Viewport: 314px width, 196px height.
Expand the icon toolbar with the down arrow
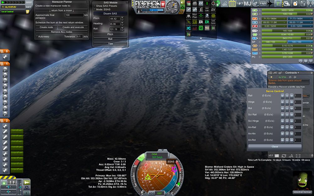(201, 38)
